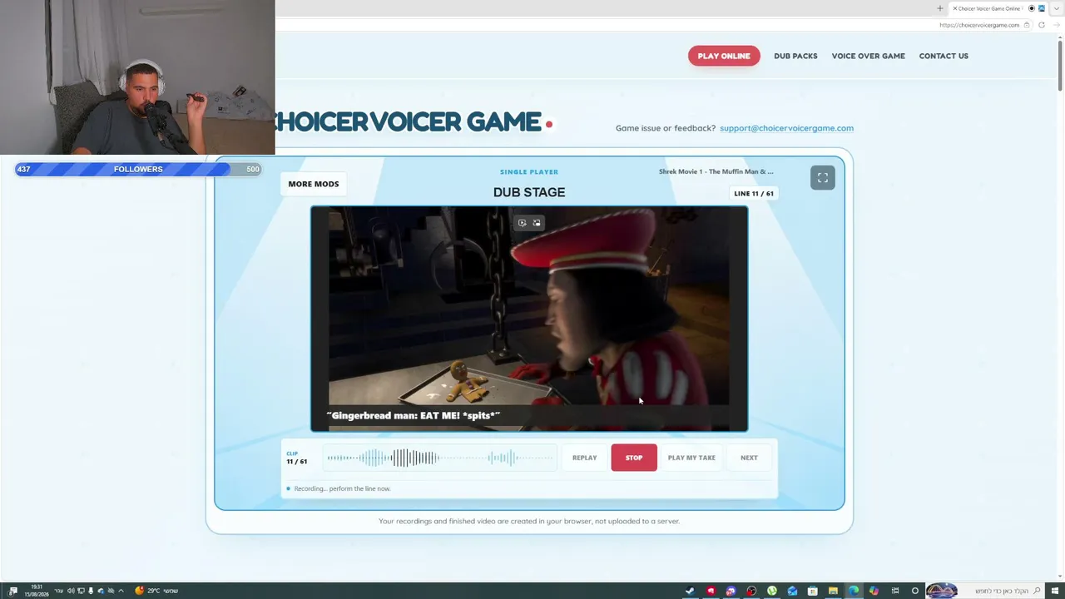Image resolution: width=1065 pixels, height=599 pixels.
Task: Email support@choicervoicergame.com link
Action: 786,128
